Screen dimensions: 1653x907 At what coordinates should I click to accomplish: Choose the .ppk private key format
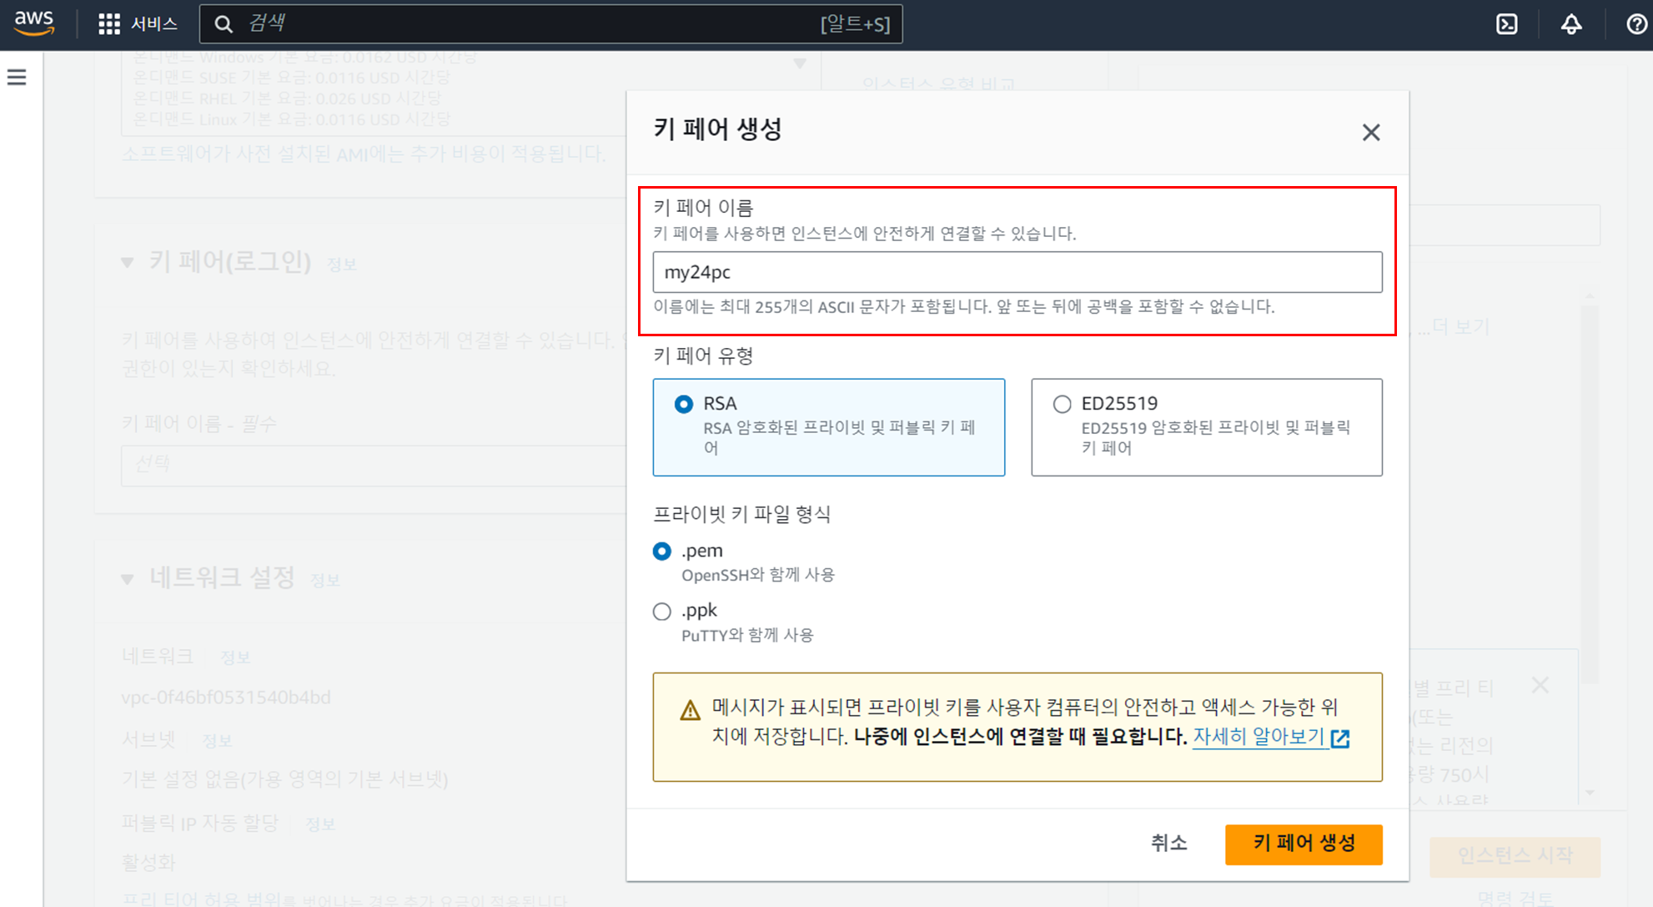coord(662,612)
